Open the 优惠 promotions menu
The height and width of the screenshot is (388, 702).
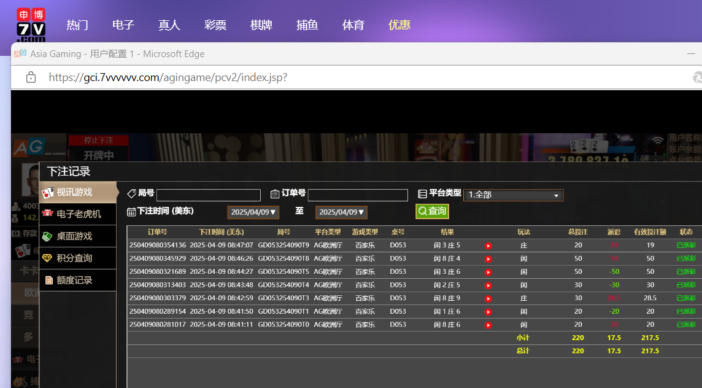click(399, 25)
